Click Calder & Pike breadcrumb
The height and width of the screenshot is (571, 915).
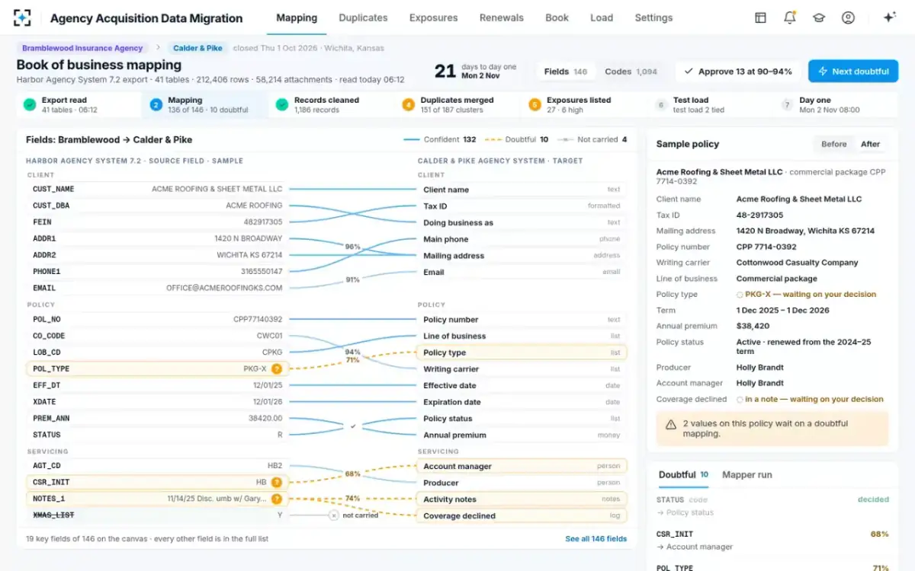tap(198, 48)
